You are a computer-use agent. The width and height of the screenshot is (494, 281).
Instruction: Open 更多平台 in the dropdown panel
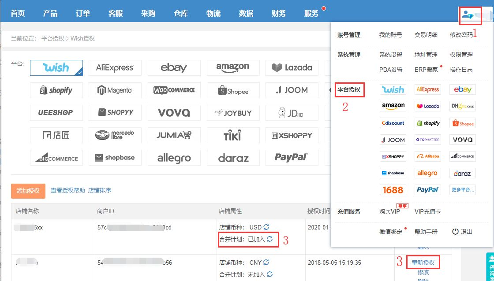[x=463, y=190]
